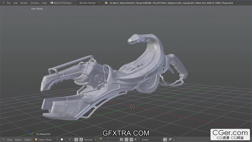Screen dimensions: 252x142
Task: Click the snap target option icon
Action: [165, 140]
